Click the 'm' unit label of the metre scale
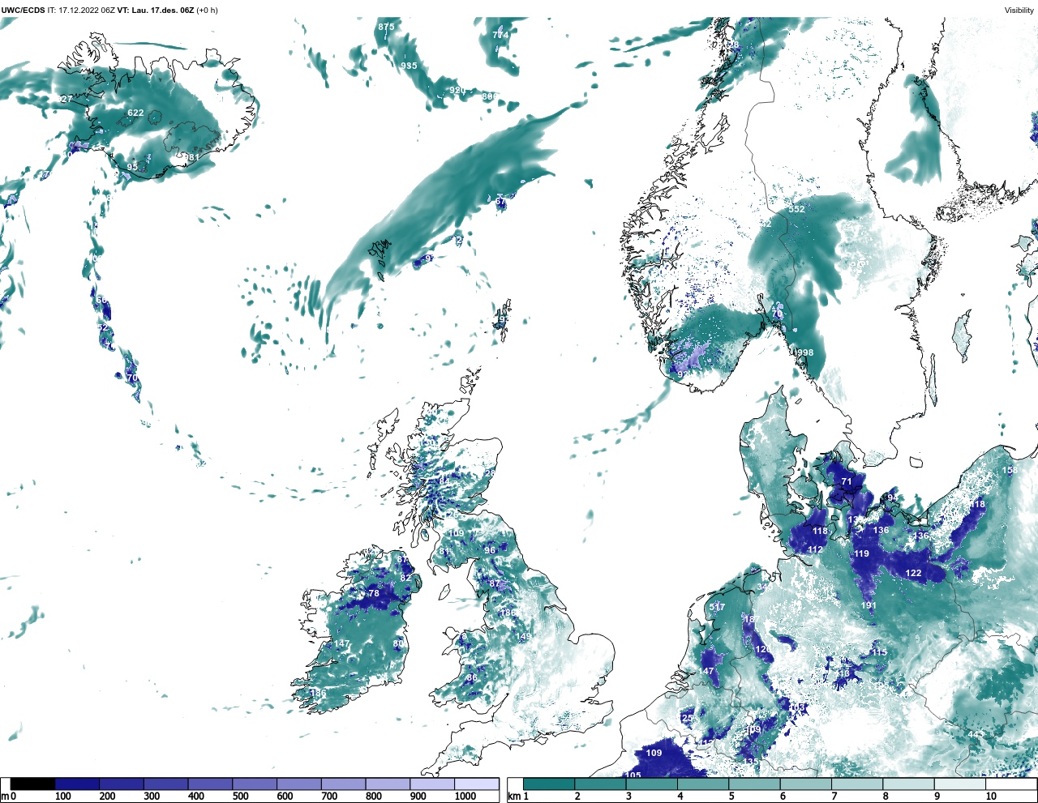The height and width of the screenshot is (803, 1038). click(4, 797)
